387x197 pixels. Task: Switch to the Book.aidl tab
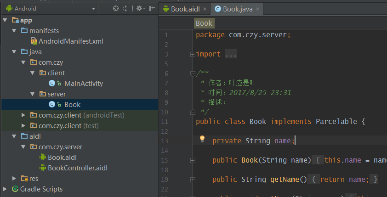coord(185,9)
